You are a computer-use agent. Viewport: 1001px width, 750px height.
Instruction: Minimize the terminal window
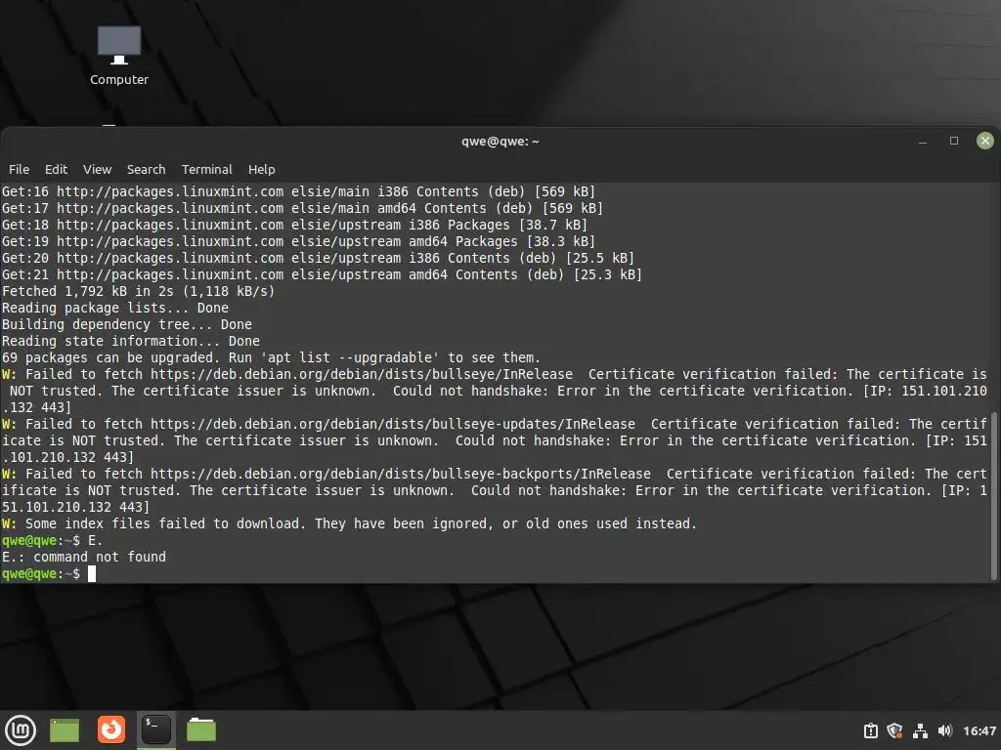point(923,141)
